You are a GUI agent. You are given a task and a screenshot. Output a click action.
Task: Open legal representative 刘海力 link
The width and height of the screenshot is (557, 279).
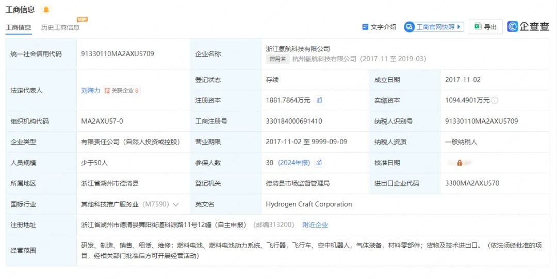coord(90,91)
